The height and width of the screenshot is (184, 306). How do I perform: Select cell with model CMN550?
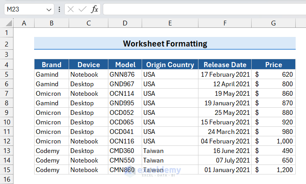coord(125,160)
